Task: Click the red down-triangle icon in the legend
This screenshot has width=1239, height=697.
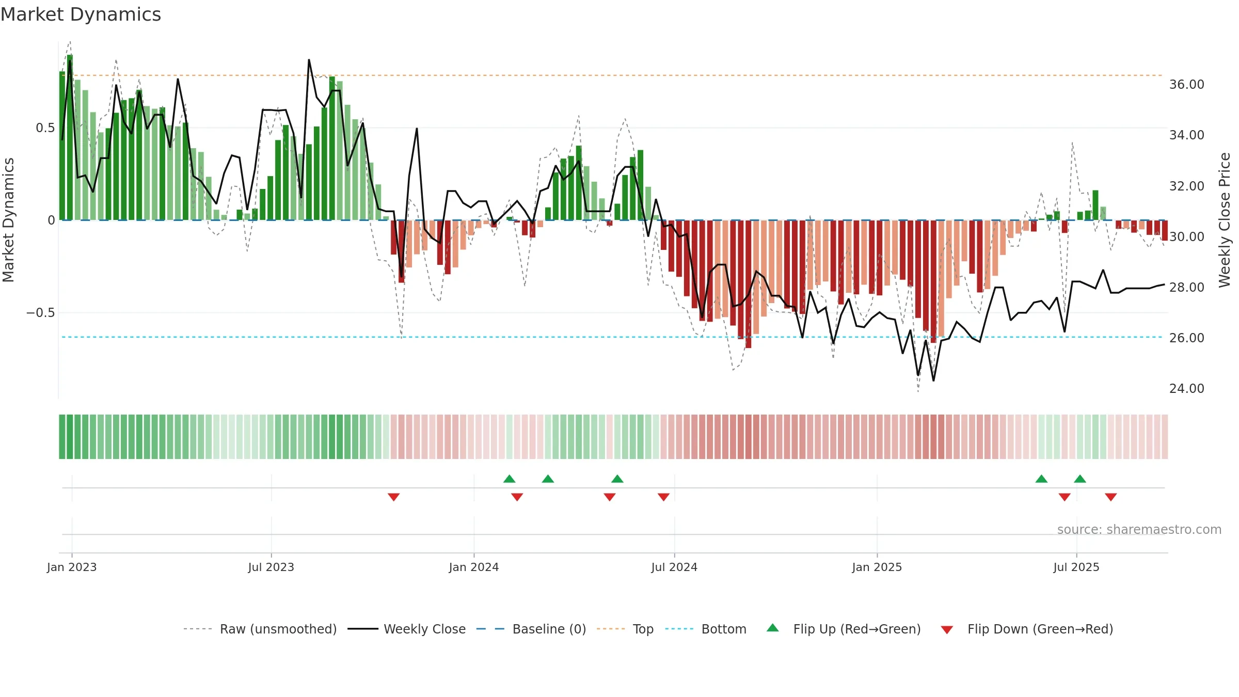Action: pyautogui.click(x=947, y=630)
